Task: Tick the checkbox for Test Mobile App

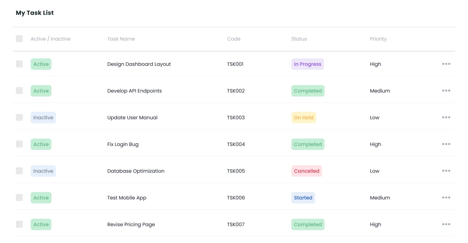Action: click(19, 197)
